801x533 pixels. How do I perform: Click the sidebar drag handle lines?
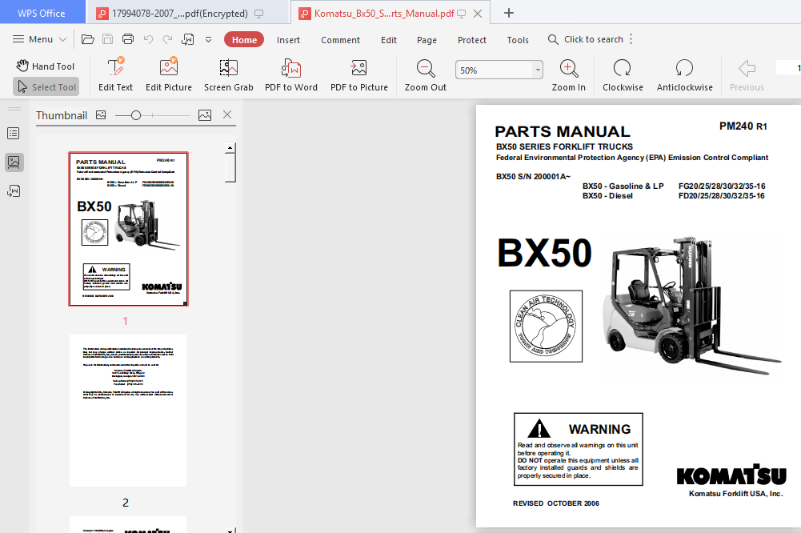pos(14,109)
